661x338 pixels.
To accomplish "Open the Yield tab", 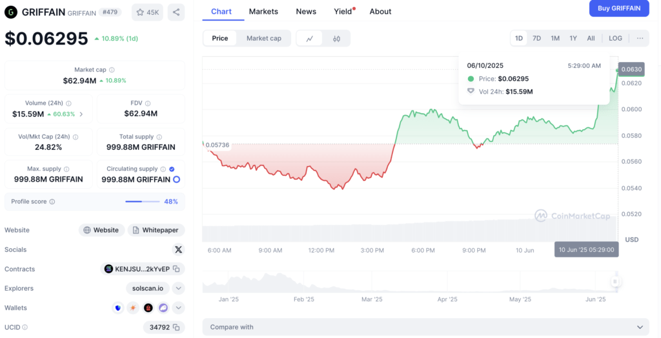I will click(343, 12).
